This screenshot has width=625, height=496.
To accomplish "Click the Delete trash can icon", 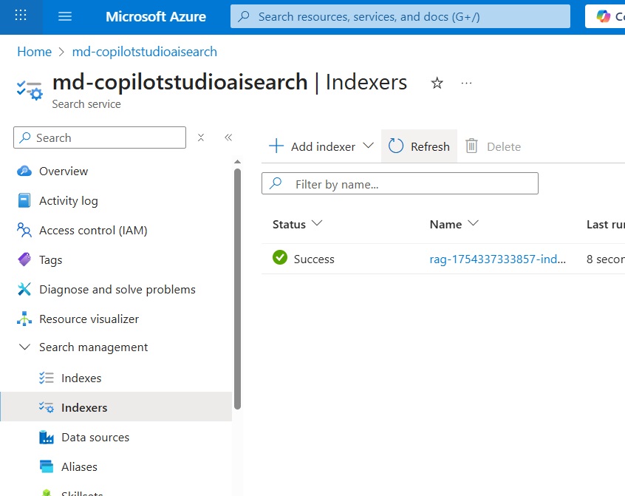I will 471,146.
